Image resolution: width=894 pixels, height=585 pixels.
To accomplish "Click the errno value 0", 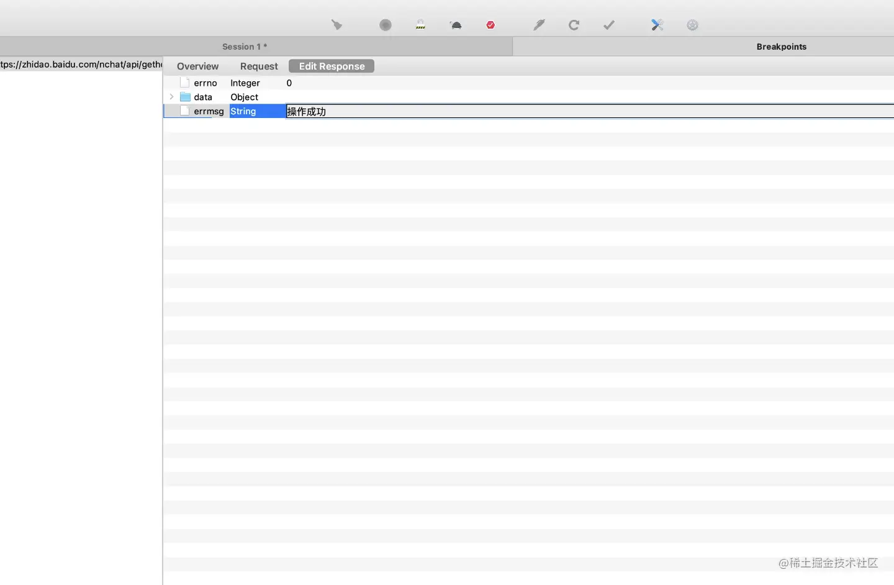I will tap(289, 83).
